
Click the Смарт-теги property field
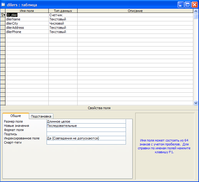click(x=86, y=142)
